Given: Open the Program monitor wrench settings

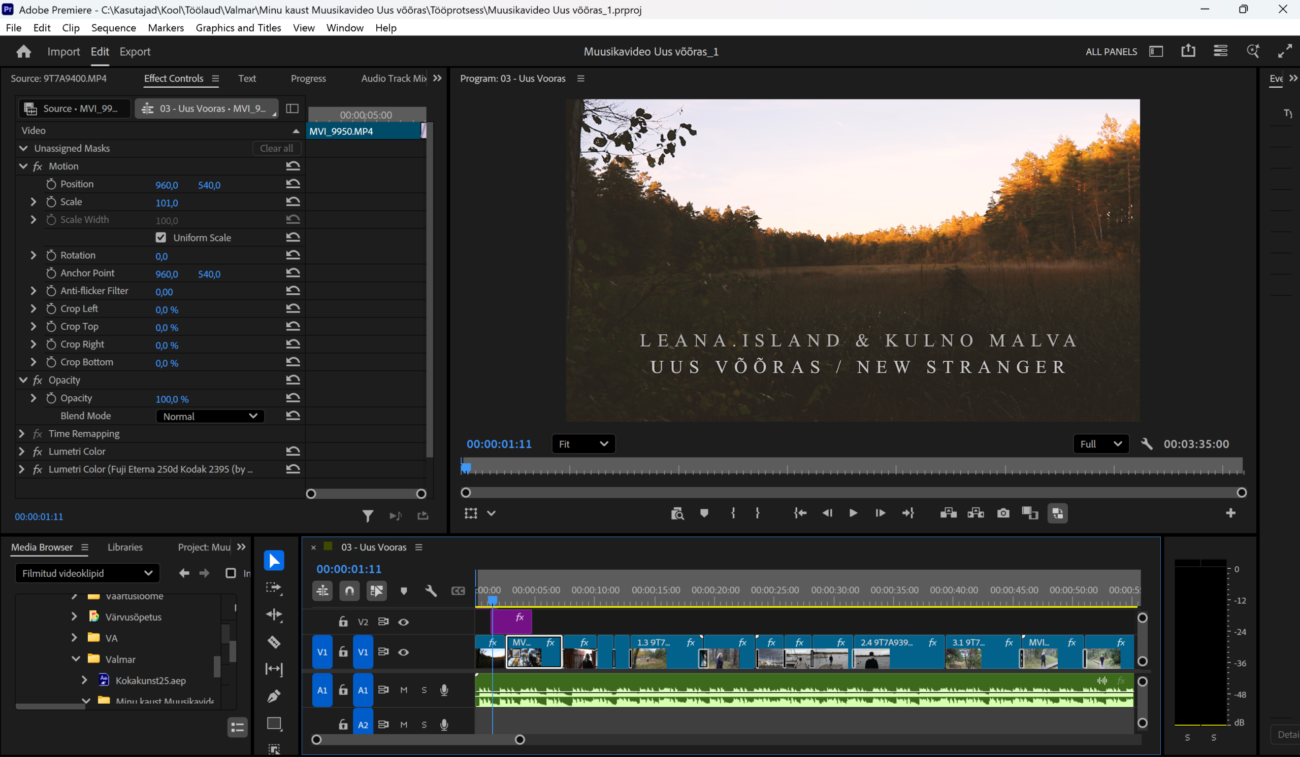Looking at the screenshot, I should tap(1146, 443).
